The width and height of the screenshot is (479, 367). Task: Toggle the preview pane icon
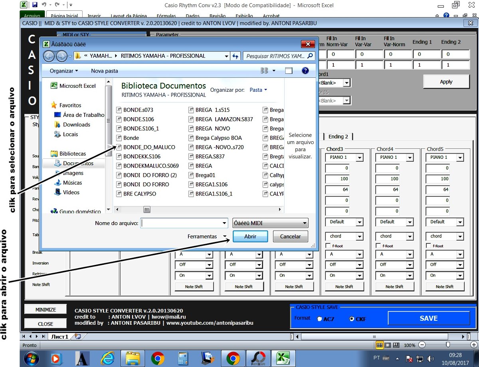pos(289,71)
